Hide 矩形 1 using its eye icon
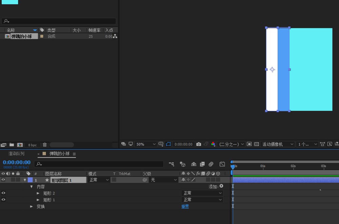 click(x=3, y=200)
